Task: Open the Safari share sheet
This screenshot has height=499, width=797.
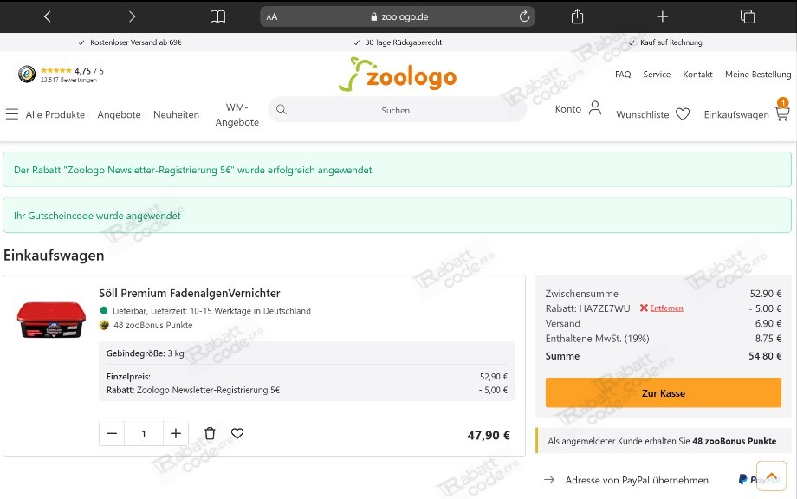Action: tap(577, 16)
